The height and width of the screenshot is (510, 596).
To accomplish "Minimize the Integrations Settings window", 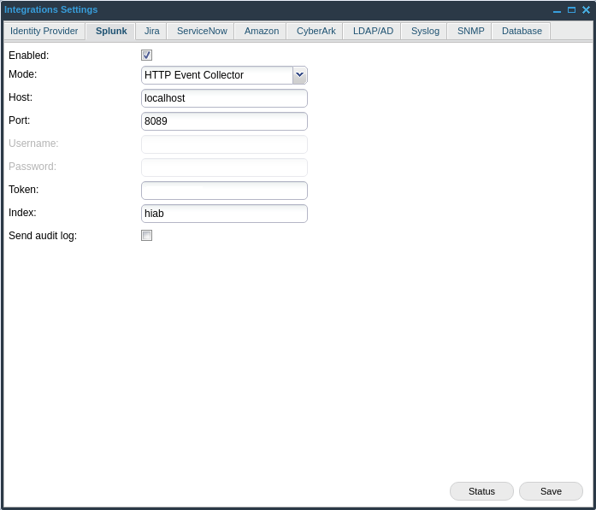I will coord(557,10).
